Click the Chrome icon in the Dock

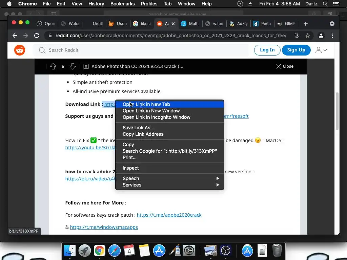click(x=100, y=251)
